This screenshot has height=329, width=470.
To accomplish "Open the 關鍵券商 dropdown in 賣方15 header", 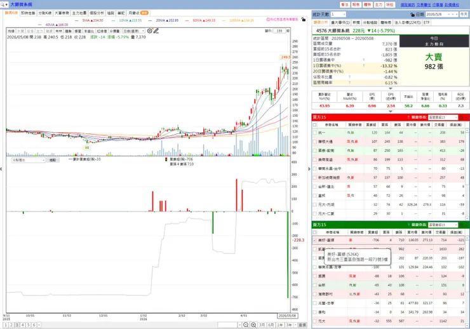I will pos(443,225).
